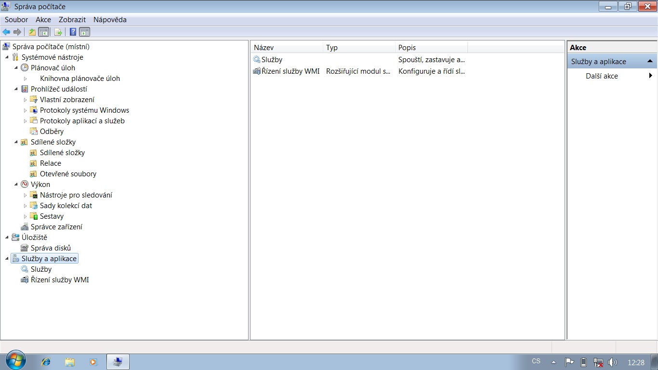This screenshot has height=370, width=658.
Task: Launch Internet Explorer from taskbar
Action: coord(46,362)
